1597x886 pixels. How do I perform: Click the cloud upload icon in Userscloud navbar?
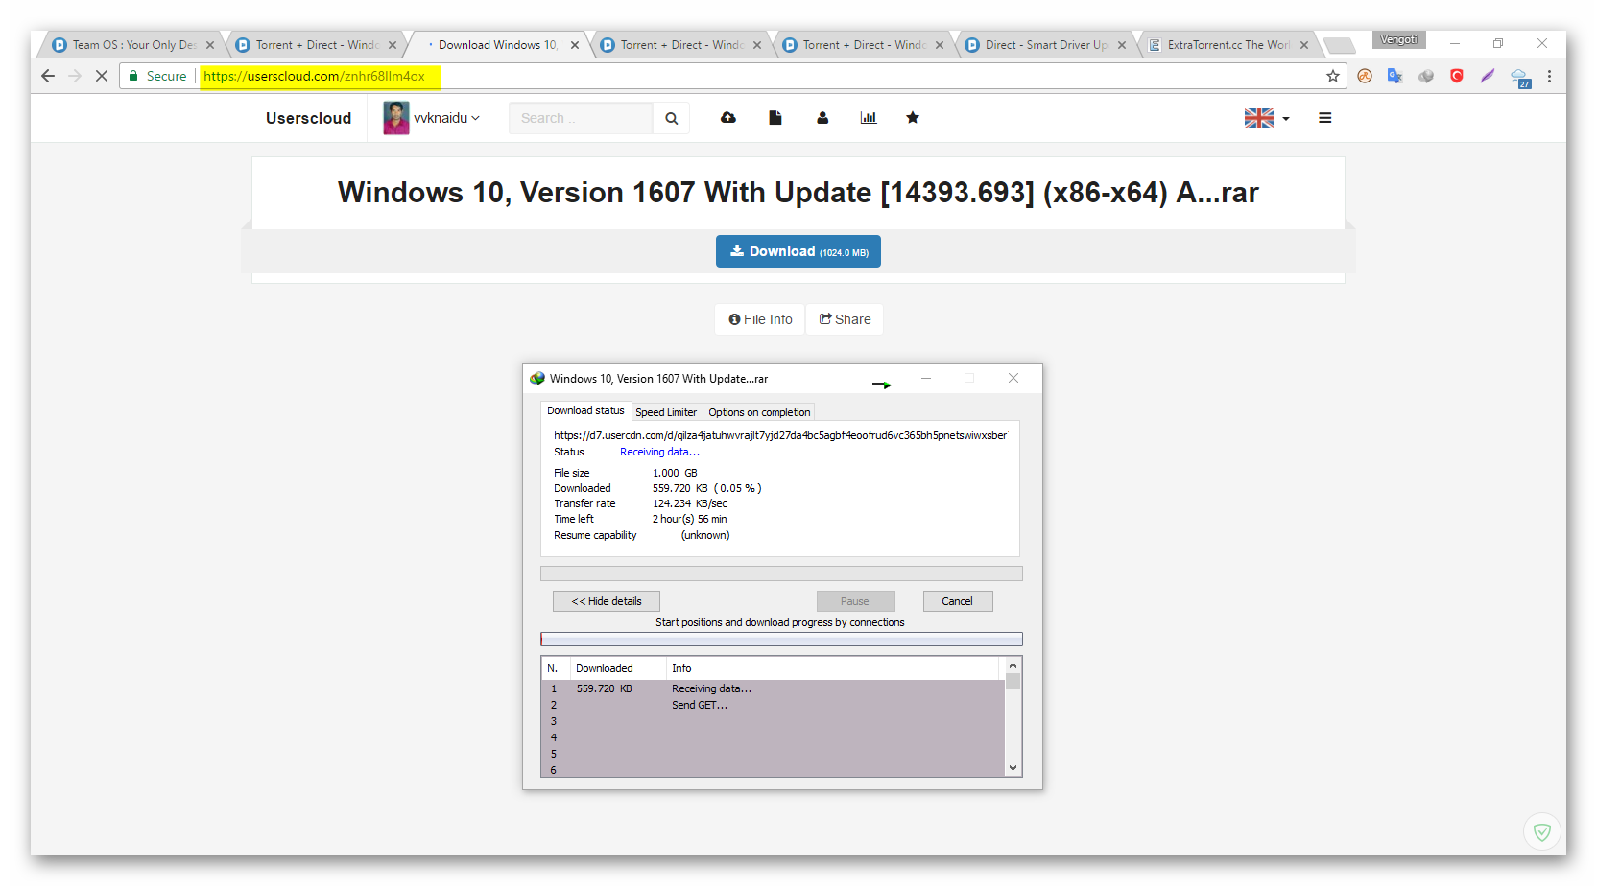coord(728,118)
